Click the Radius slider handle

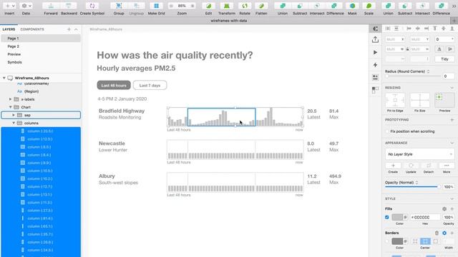point(387,76)
